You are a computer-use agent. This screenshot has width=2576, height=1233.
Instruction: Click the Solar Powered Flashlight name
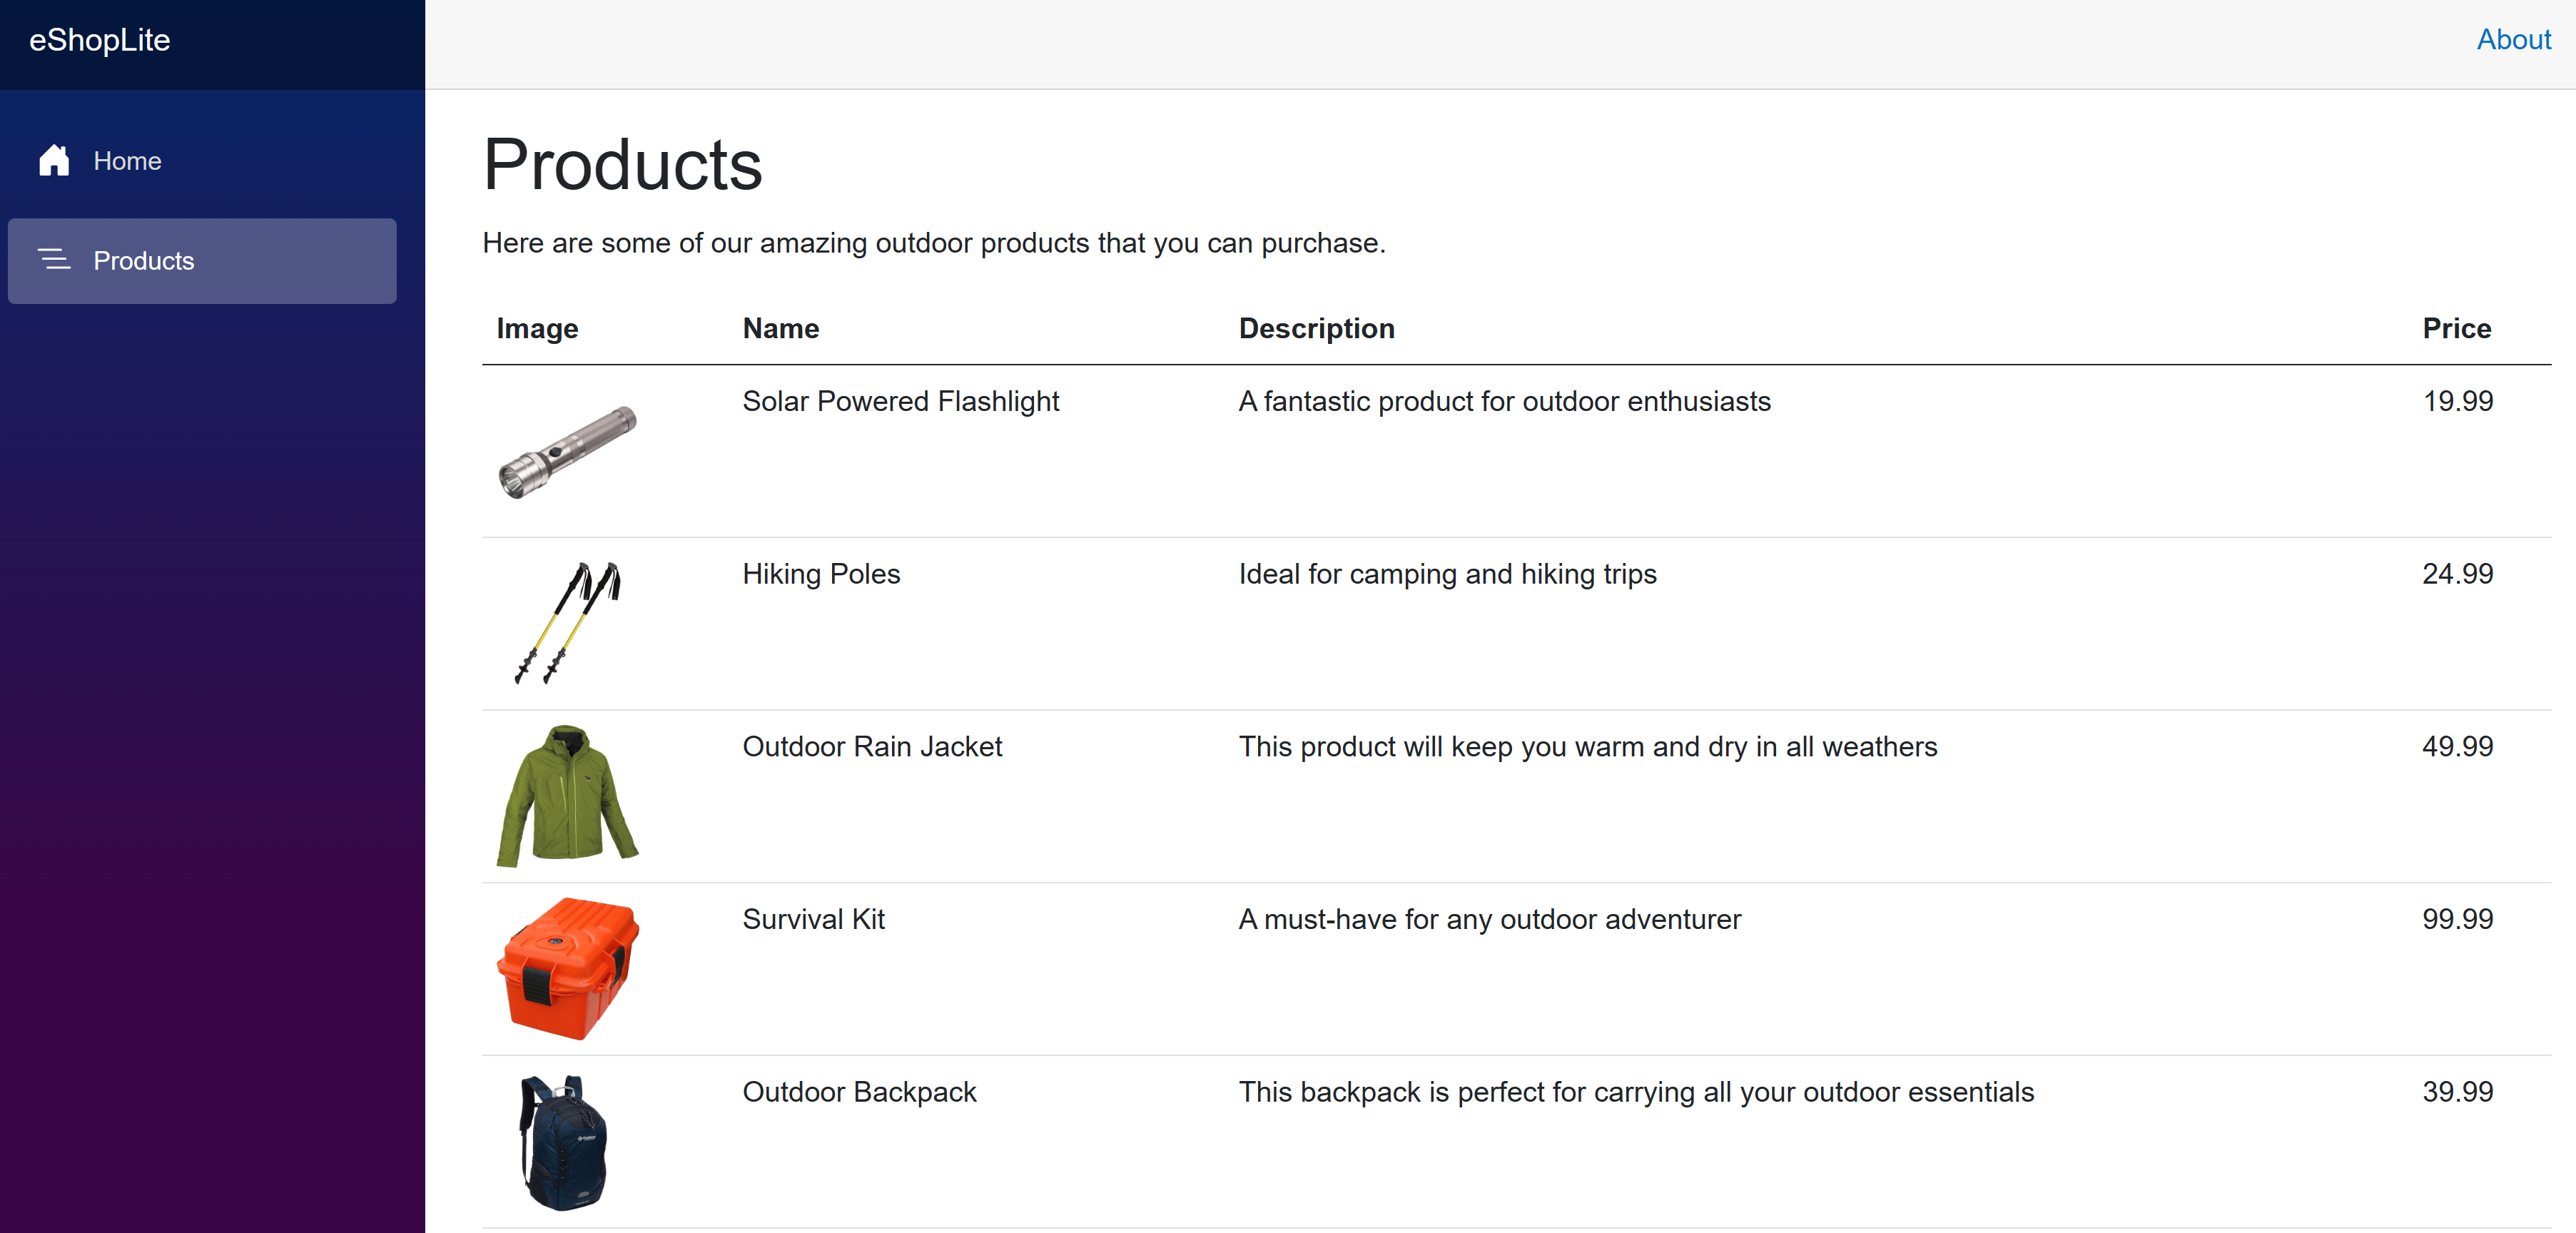900,401
